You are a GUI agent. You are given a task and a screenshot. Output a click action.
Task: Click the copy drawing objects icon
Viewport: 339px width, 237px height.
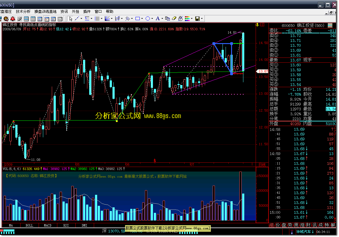click(167, 19)
